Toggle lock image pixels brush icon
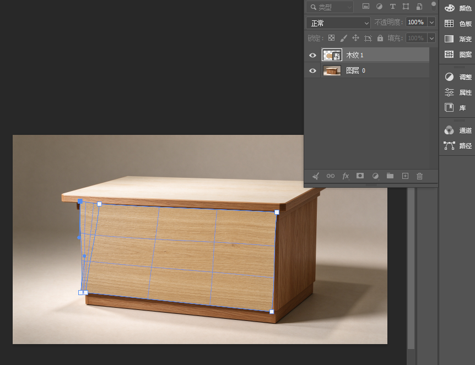Screen dimensions: 475x365 [343, 38]
